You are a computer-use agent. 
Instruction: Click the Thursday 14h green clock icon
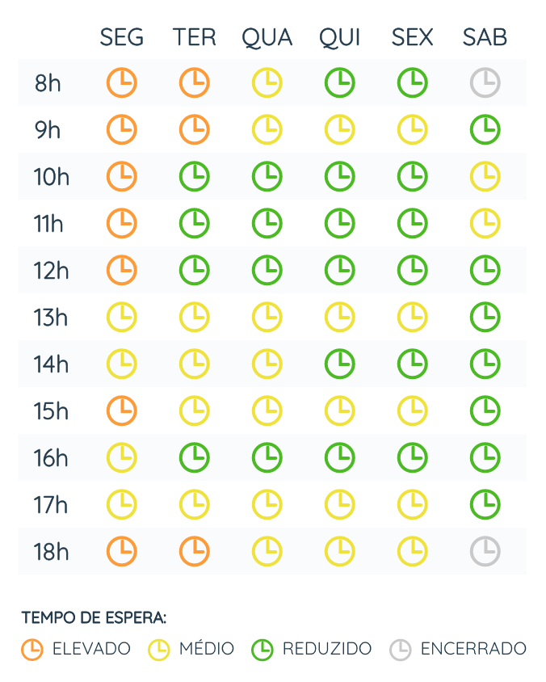tap(340, 364)
